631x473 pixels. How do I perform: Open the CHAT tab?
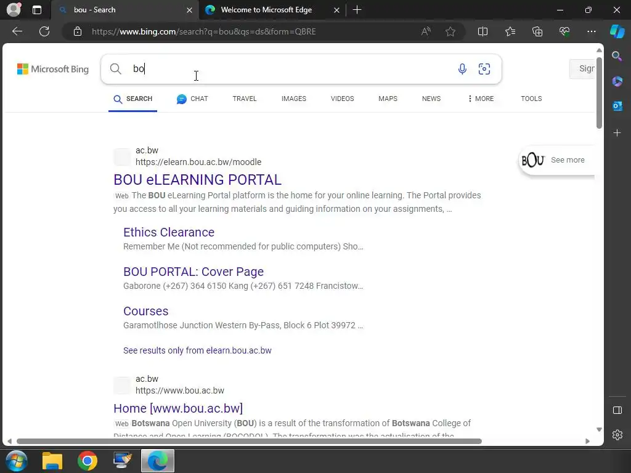(192, 99)
